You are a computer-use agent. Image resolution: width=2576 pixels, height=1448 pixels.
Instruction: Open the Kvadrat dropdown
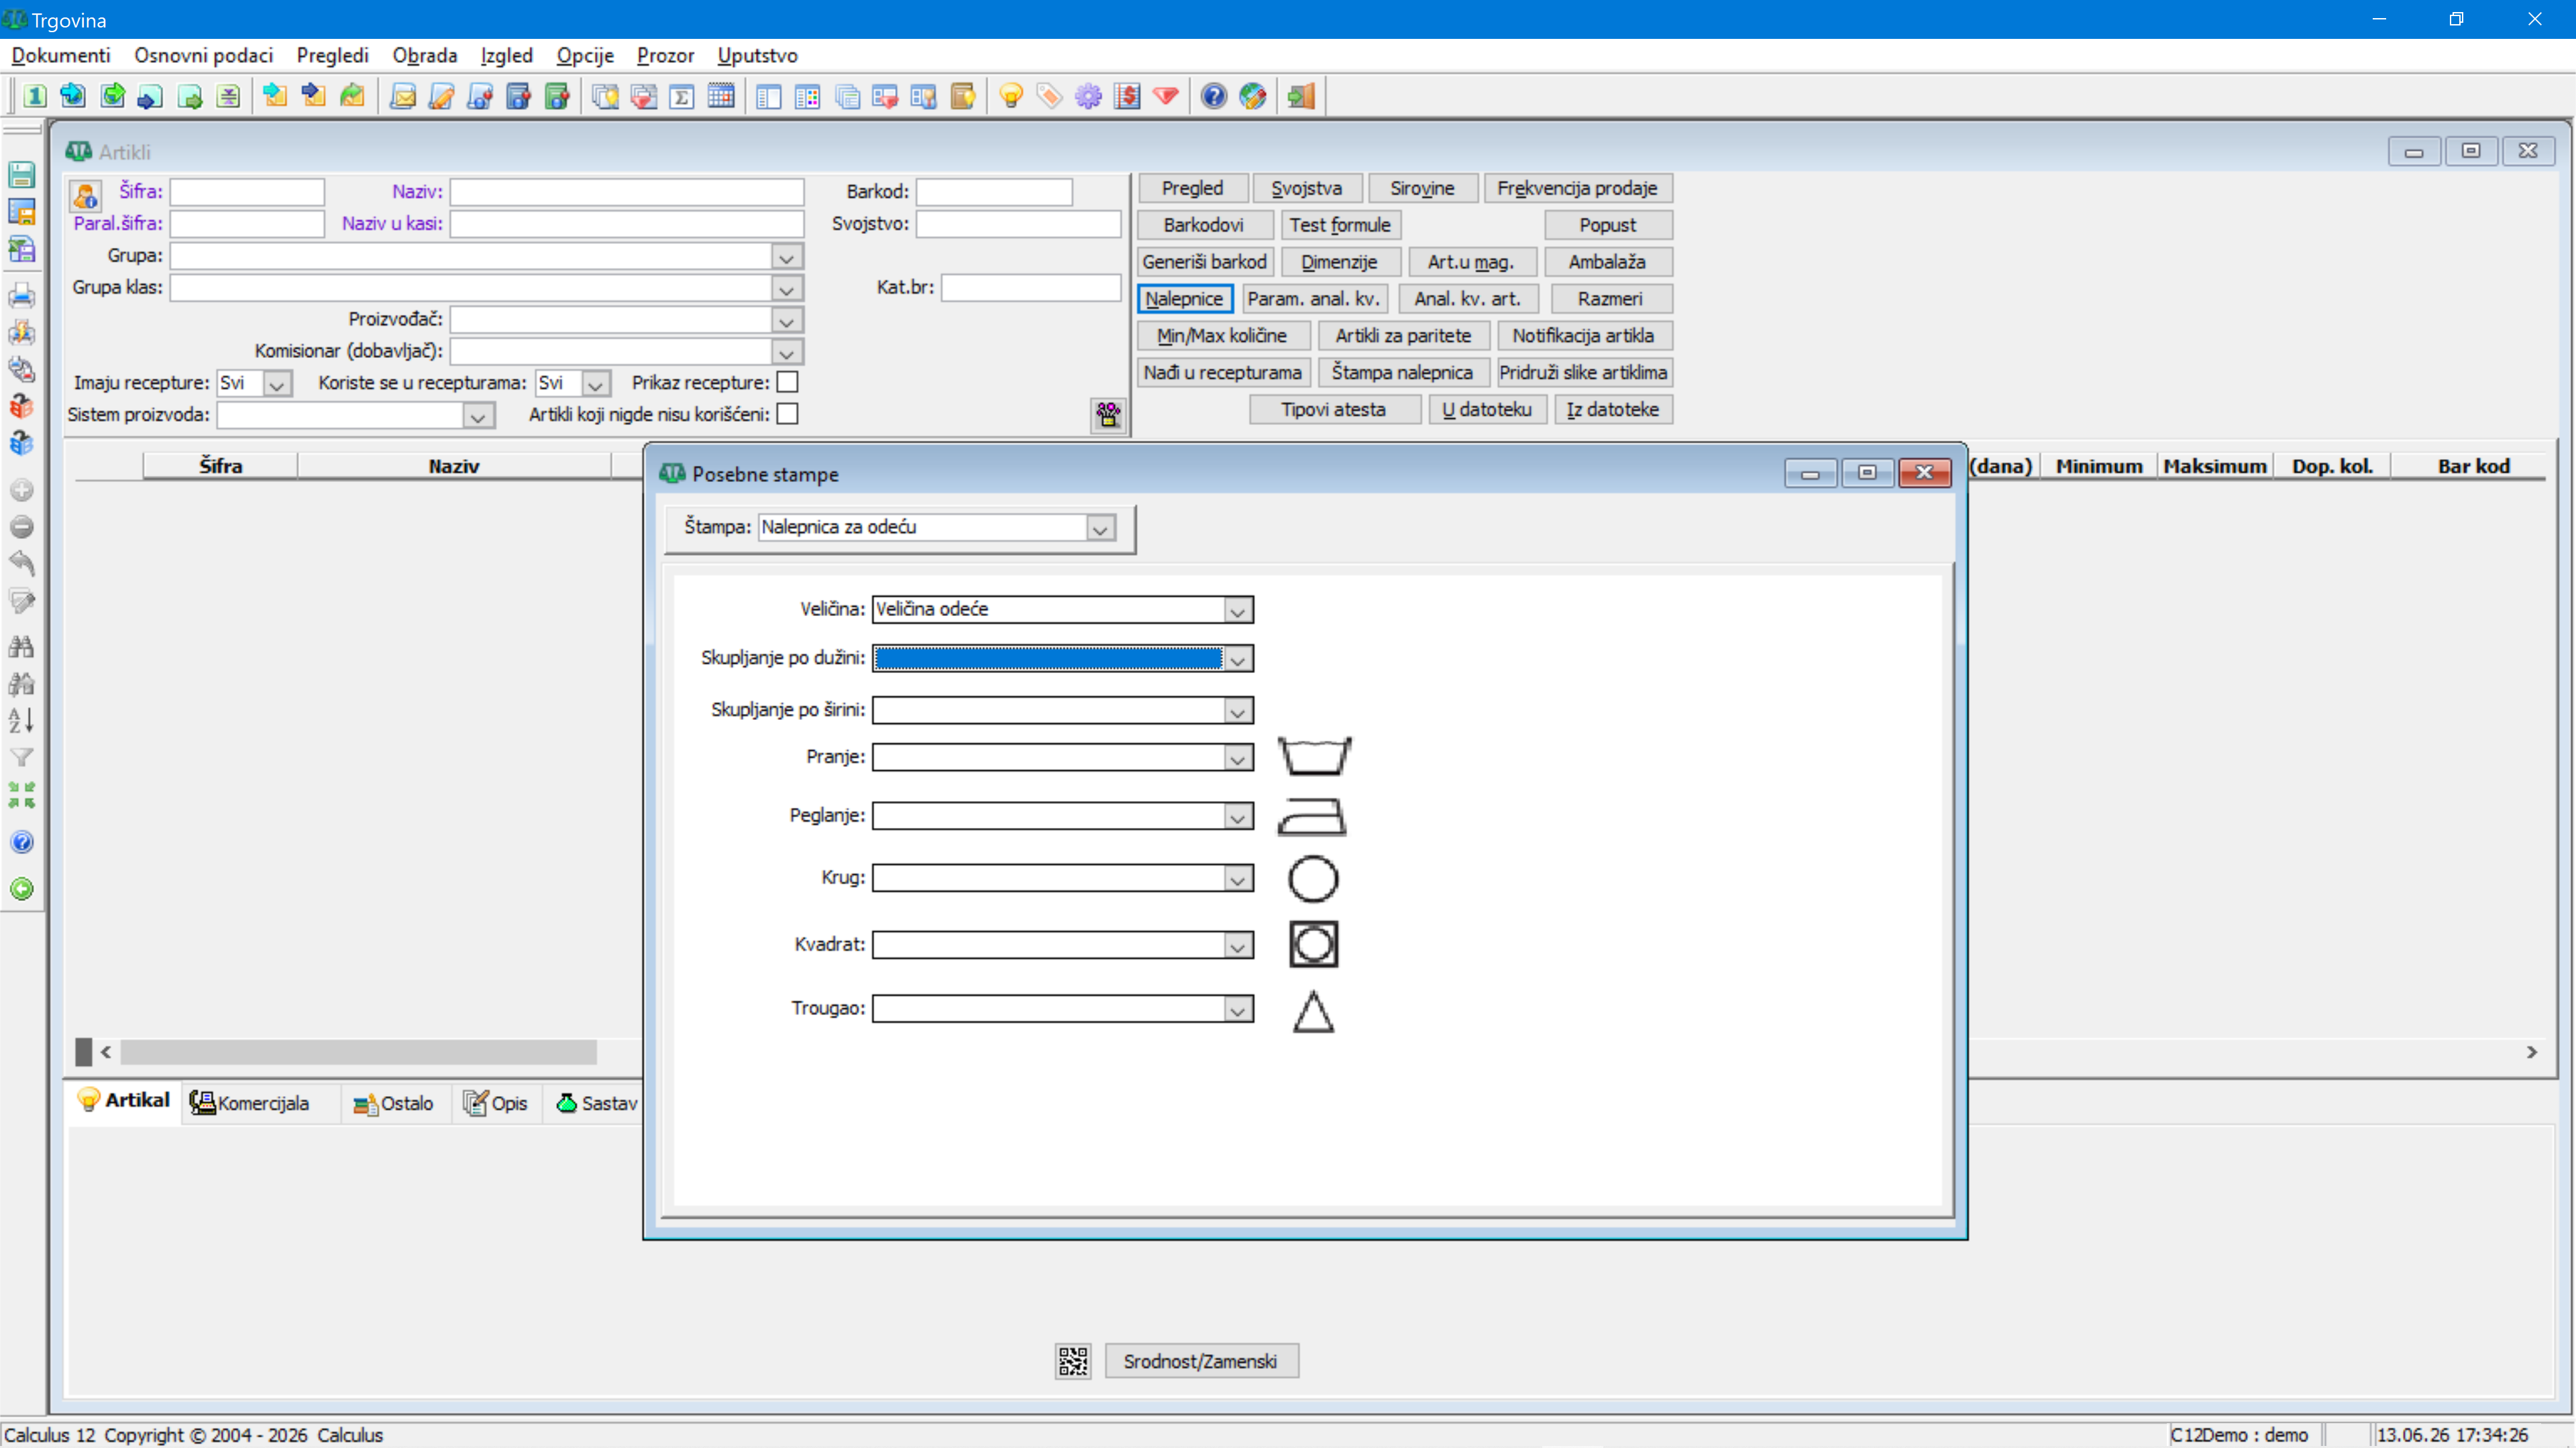coord(1237,945)
